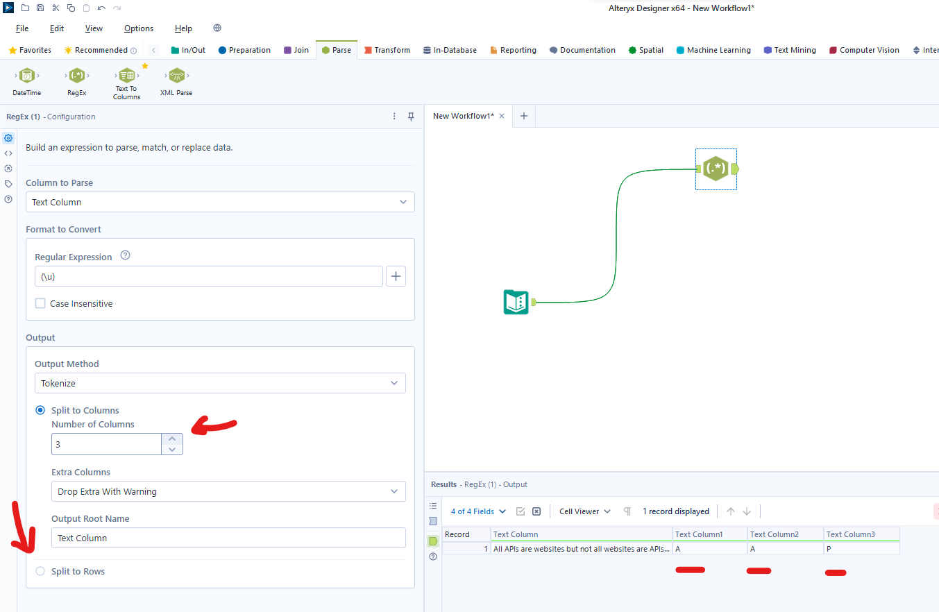Select the DateTime tool in the palette
Screen dimensions: 939x612
(26, 80)
